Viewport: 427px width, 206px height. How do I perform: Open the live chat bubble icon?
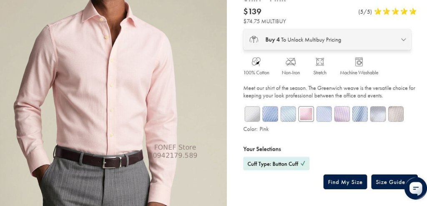coord(416,188)
